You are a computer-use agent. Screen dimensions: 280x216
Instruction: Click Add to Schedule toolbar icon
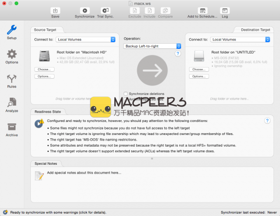(203, 11)
